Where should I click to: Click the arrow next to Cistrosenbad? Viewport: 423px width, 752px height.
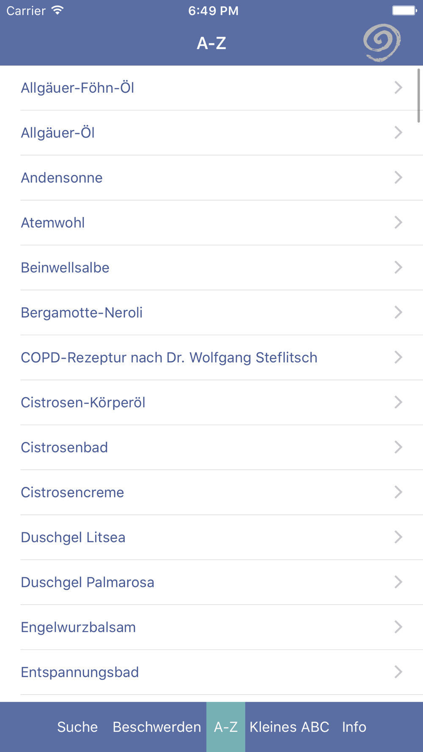pyautogui.click(x=398, y=447)
